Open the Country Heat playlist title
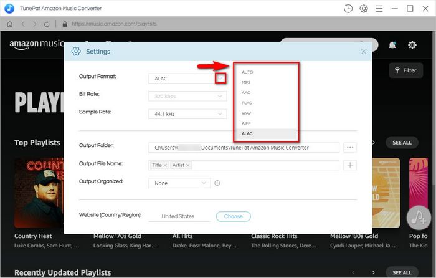 pyautogui.click(x=33, y=236)
